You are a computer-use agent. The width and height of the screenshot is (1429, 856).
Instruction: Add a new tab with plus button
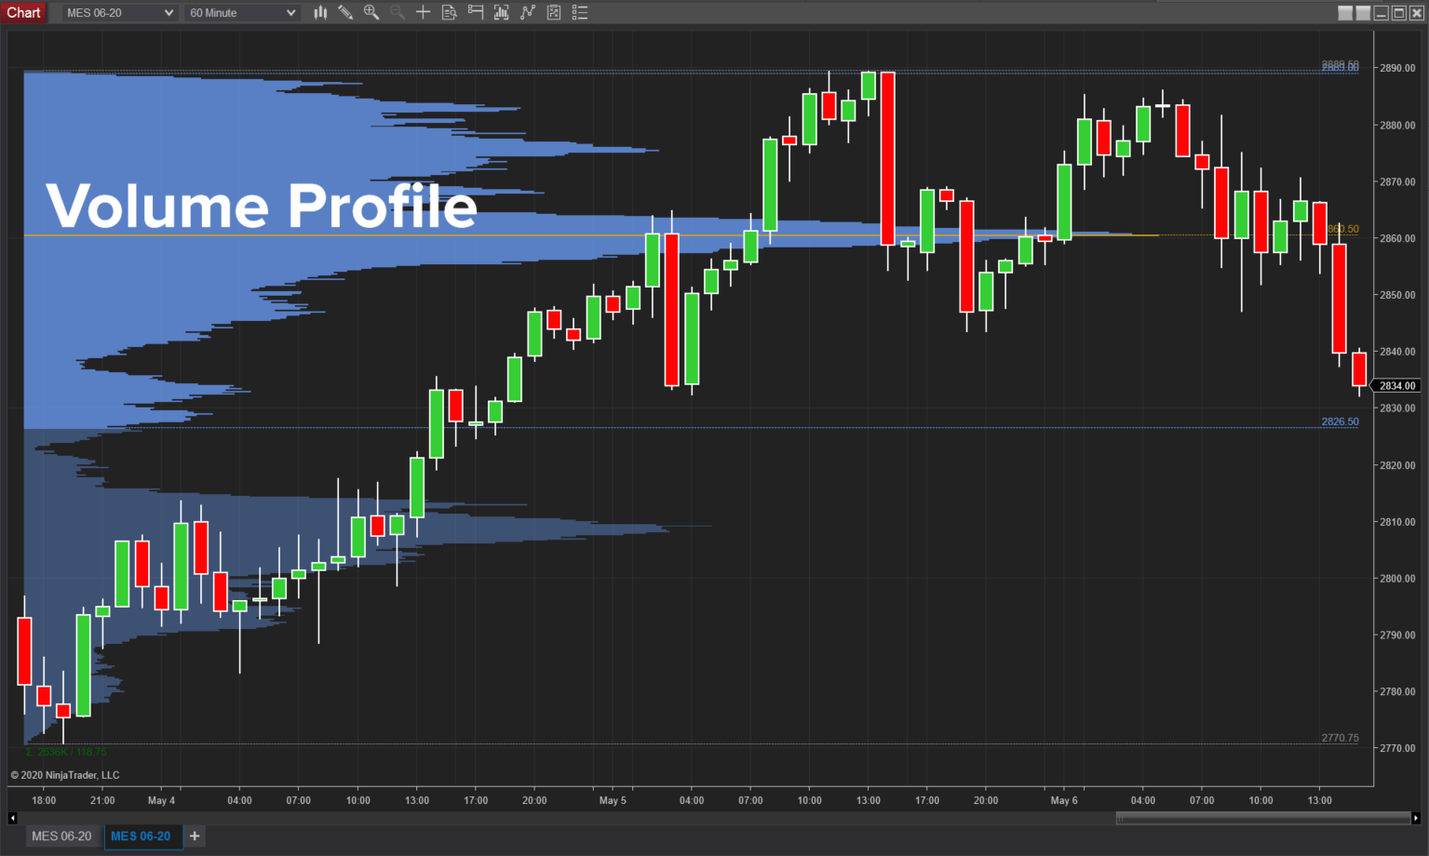coord(195,836)
